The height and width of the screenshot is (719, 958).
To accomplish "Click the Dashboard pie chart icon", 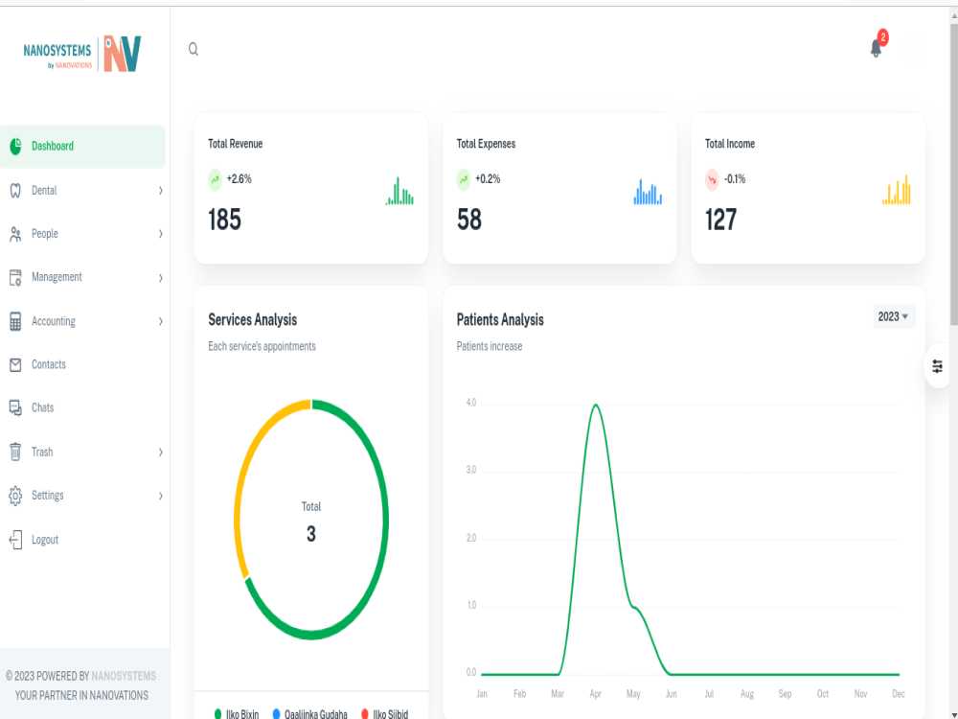I will (16, 146).
